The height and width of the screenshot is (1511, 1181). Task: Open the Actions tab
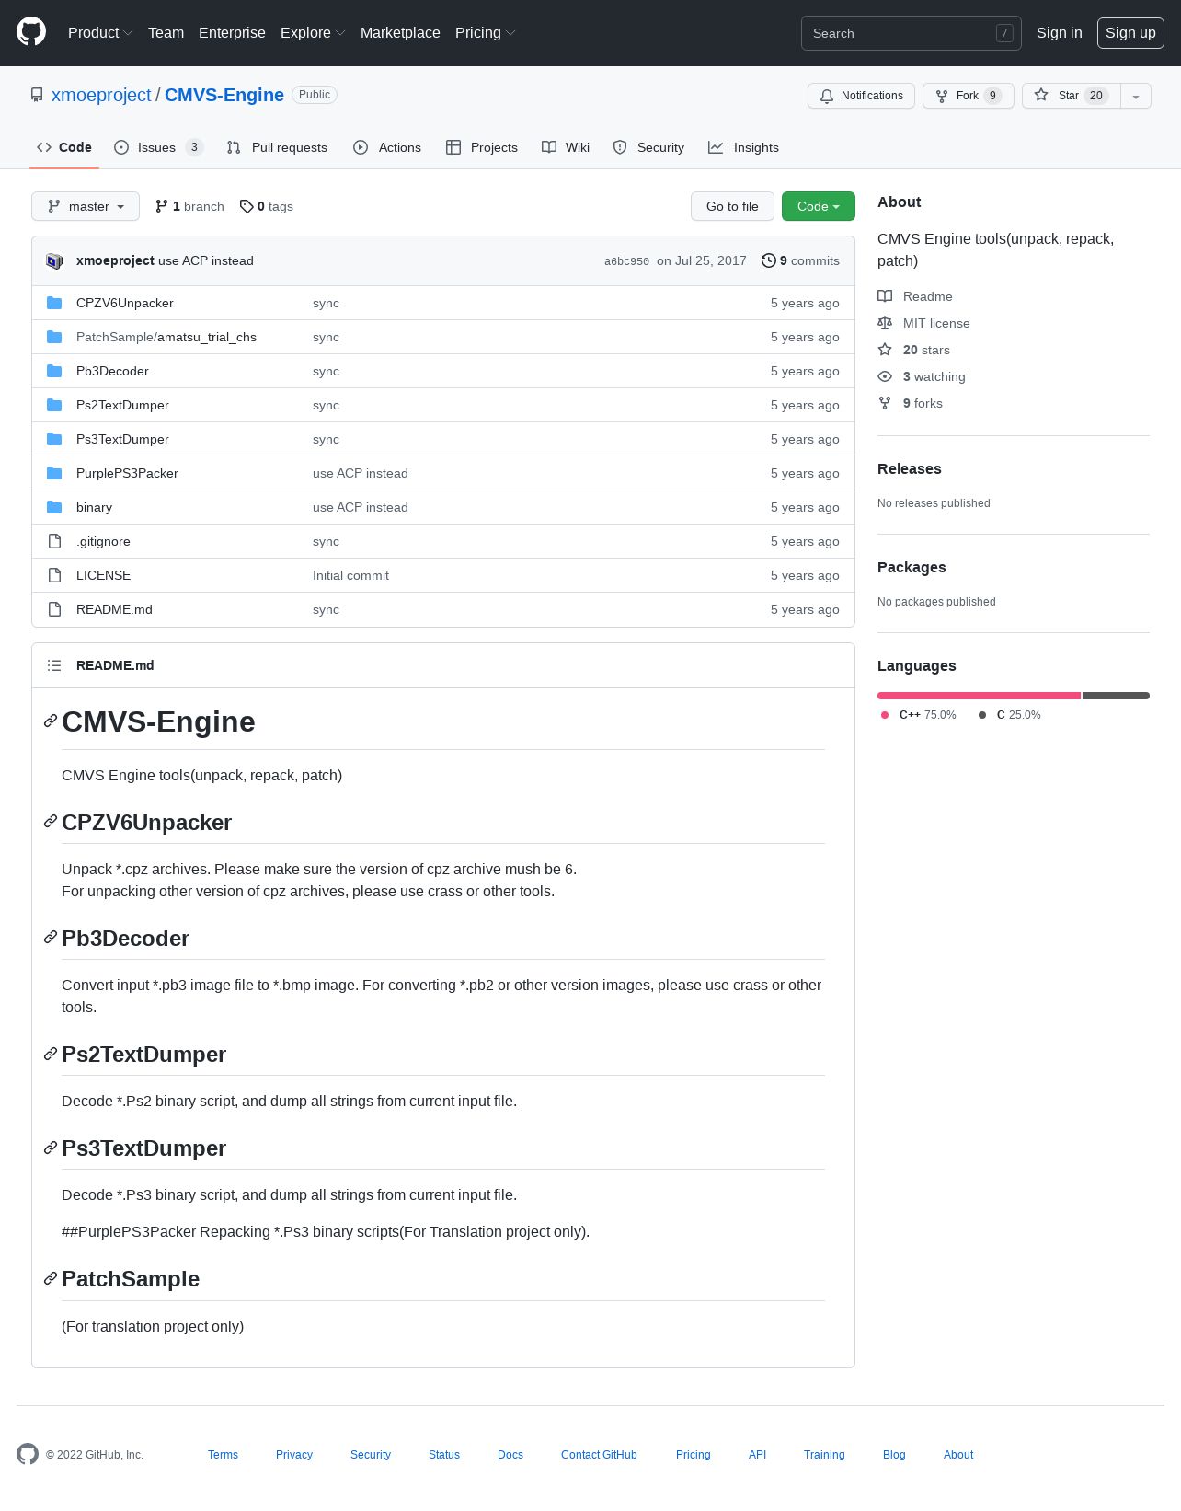387,147
